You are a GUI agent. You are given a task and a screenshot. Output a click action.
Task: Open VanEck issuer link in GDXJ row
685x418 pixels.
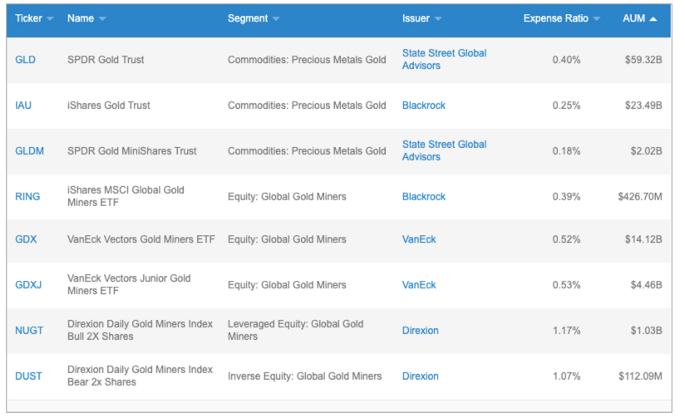[x=419, y=285]
